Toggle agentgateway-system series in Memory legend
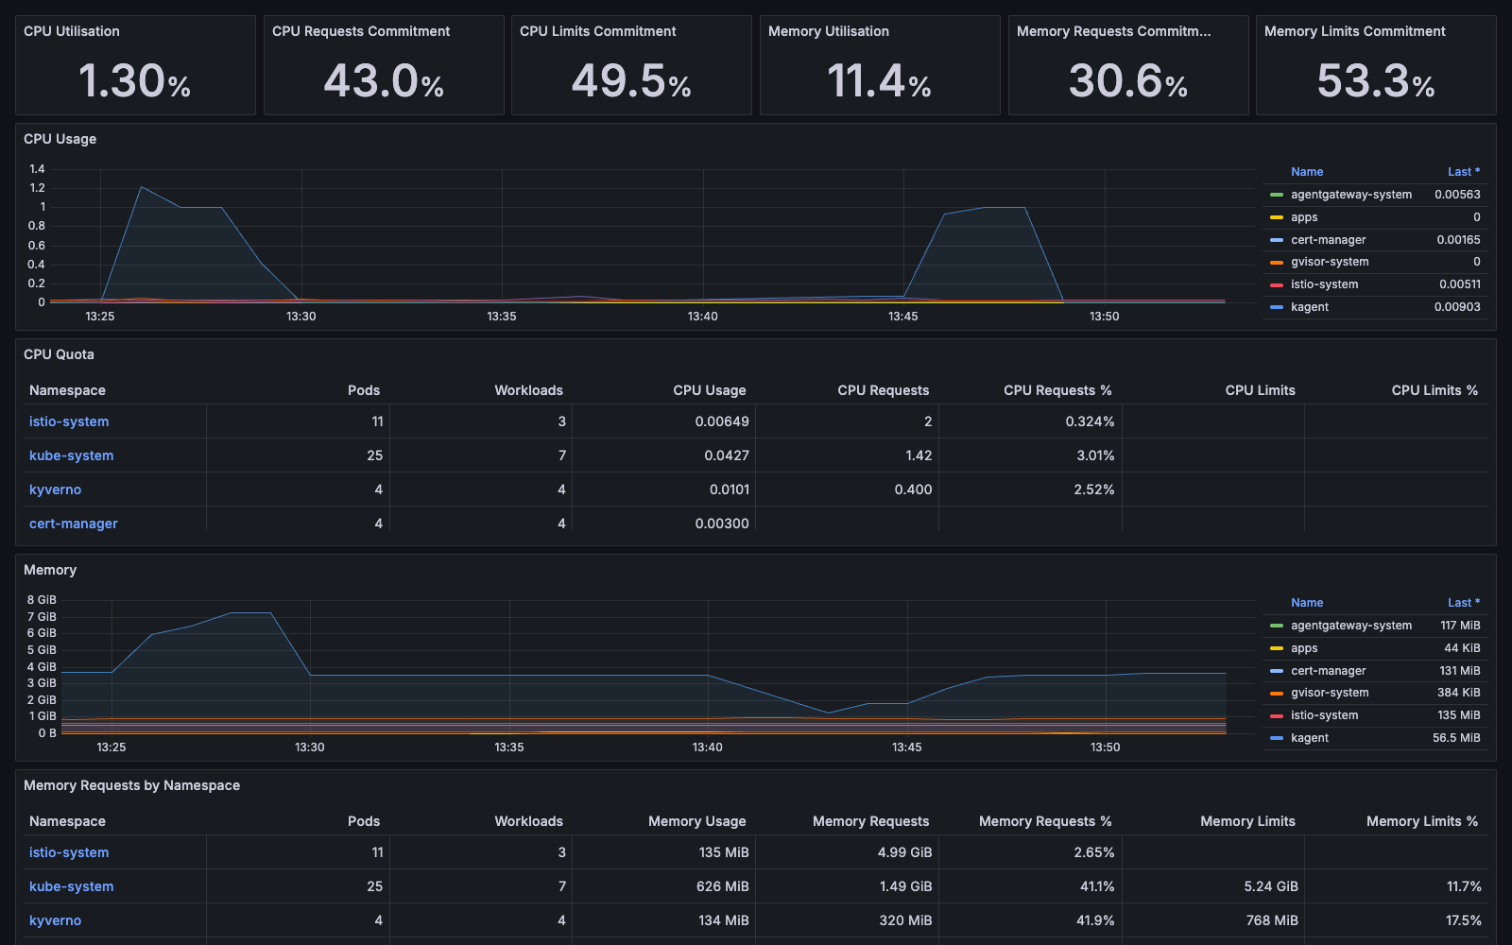Image resolution: width=1512 pixels, height=945 pixels. coord(1351,626)
